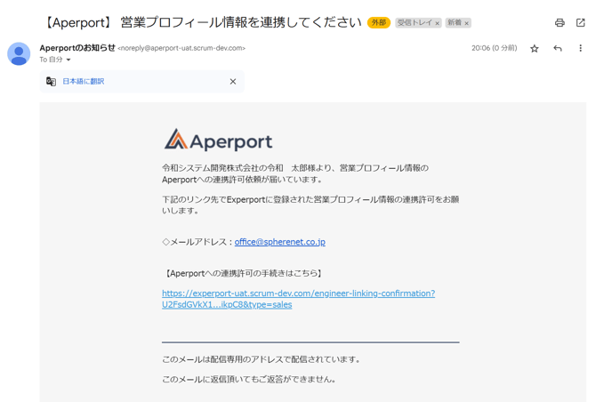Open the office@spherenet.co.jp email link
Viewport: 596px width, 402px height.
279,242
